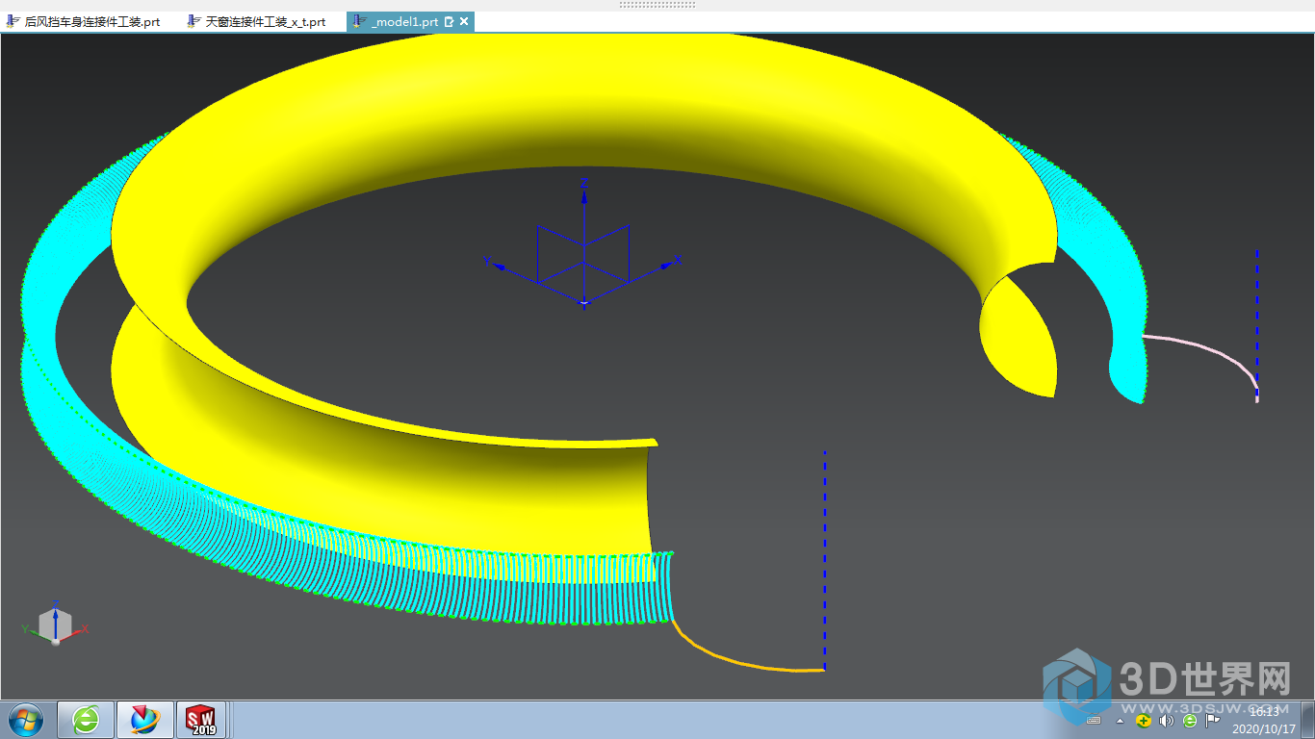Select the orange curve near the lower dashed axis

click(x=741, y=661)
